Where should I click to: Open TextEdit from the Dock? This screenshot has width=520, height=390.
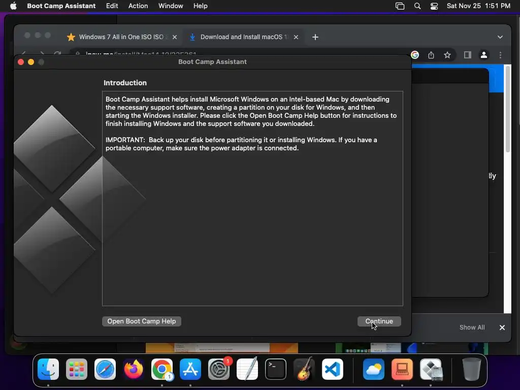pos(247,369)
